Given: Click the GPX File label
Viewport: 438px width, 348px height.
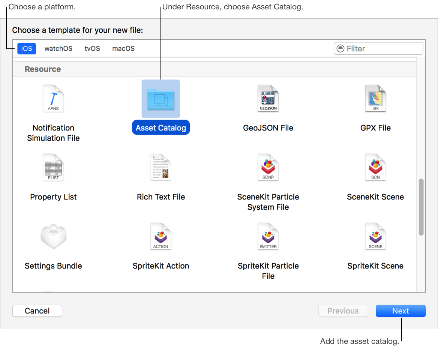Looking at the screenshot, I should (375, 128).
